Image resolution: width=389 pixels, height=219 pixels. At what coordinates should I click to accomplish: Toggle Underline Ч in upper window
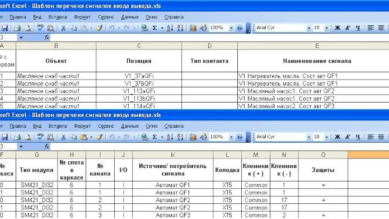[x=358, y=28]
